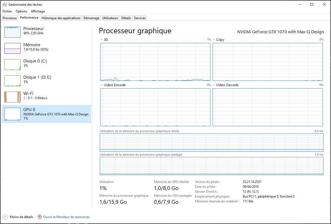Collapse details with the Moins de détails arrow icon
The image size is (331, 224).
pos(5,217)
